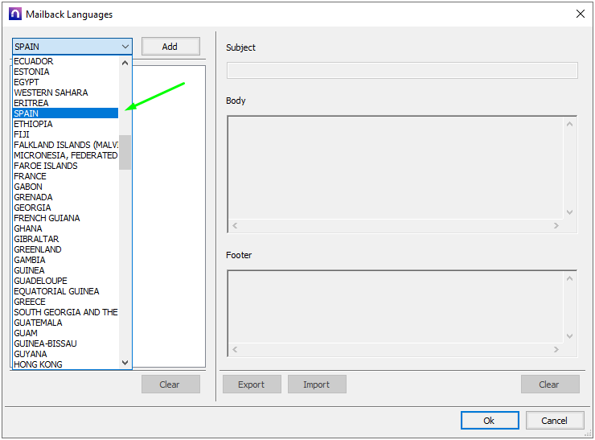Dismiss the dialog with Cancel
This screenshot has width=595, height=440.
pos(554,420)
